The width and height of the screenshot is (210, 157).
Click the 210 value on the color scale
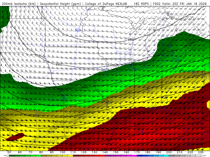coord(180,152)
